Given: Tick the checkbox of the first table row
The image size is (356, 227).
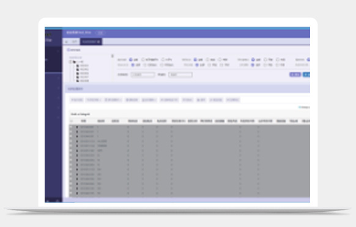Looking at the screenshot, I should [71, 127].
